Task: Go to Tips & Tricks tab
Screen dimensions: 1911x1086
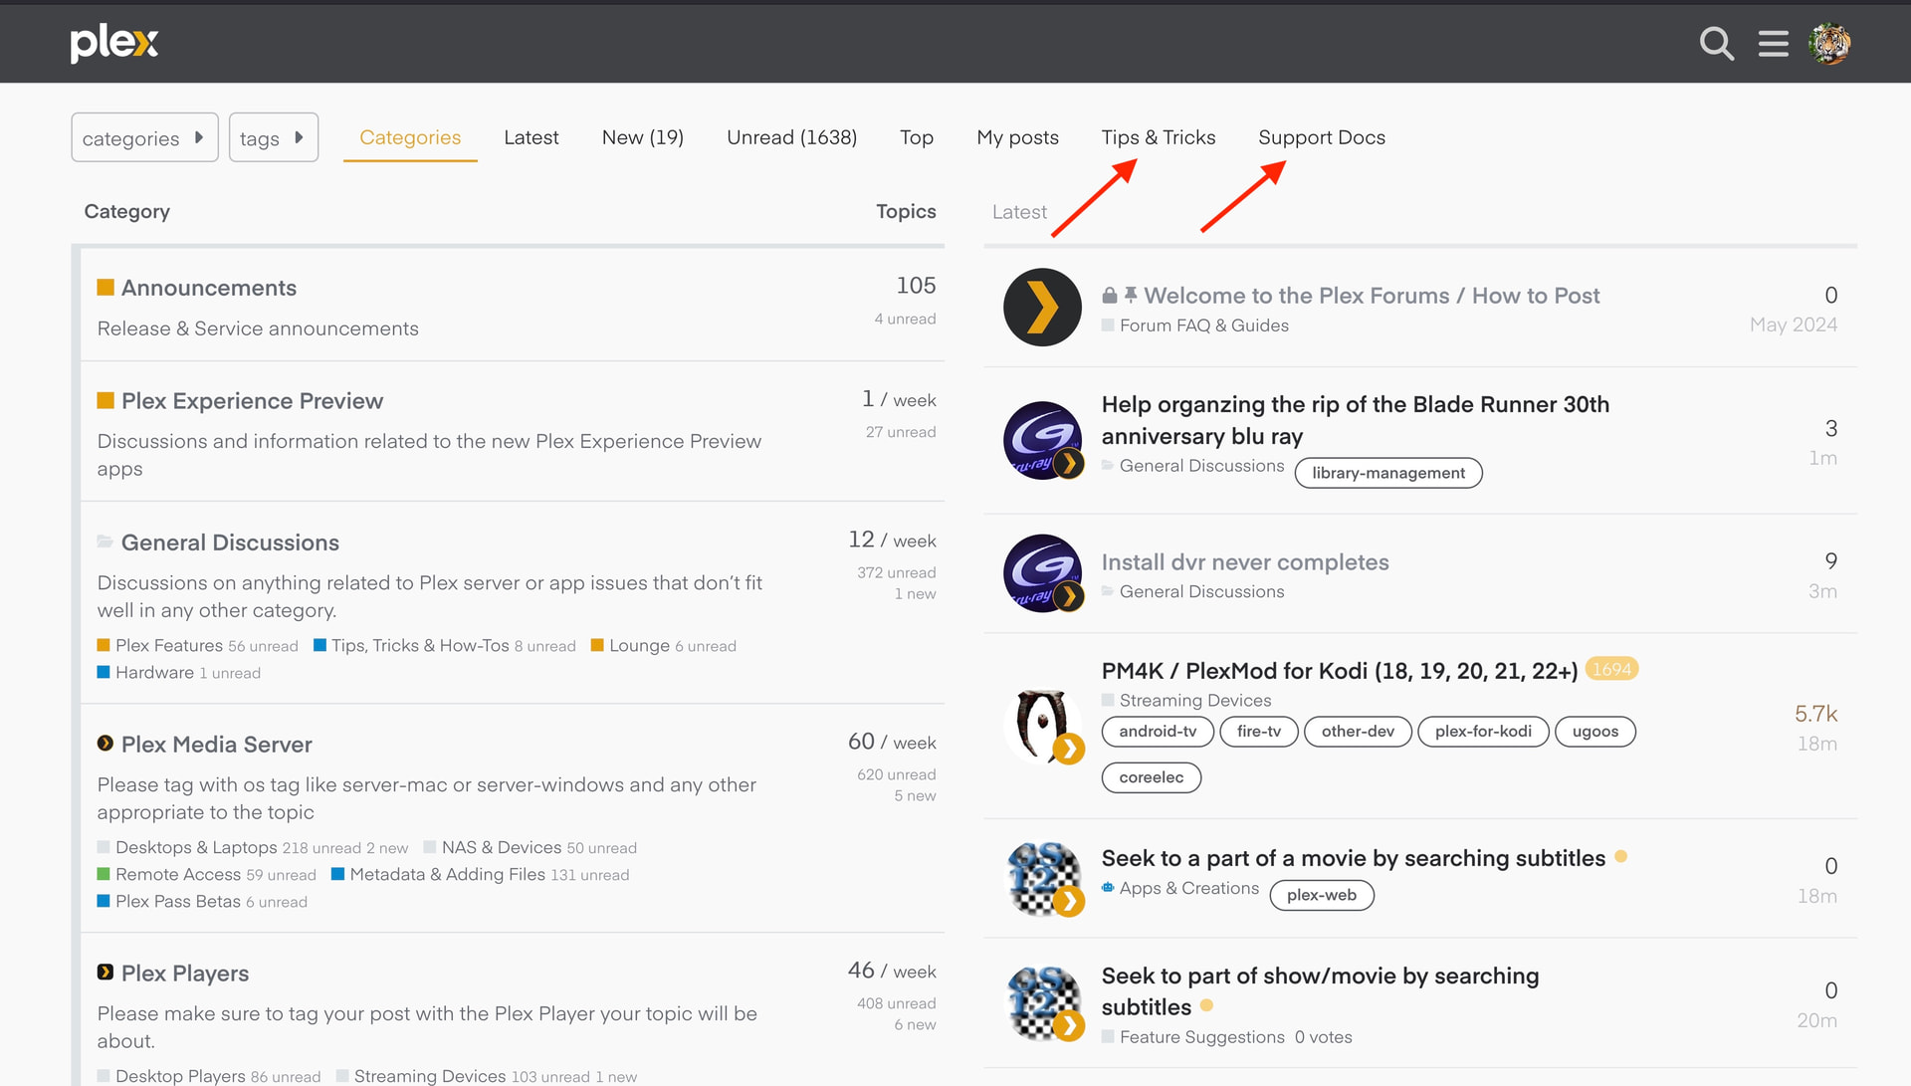Action: click(1158, 137)
